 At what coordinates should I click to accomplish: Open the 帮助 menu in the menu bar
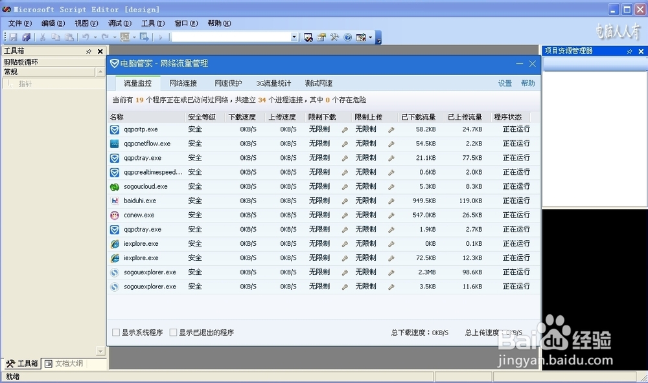coord(220,23)
